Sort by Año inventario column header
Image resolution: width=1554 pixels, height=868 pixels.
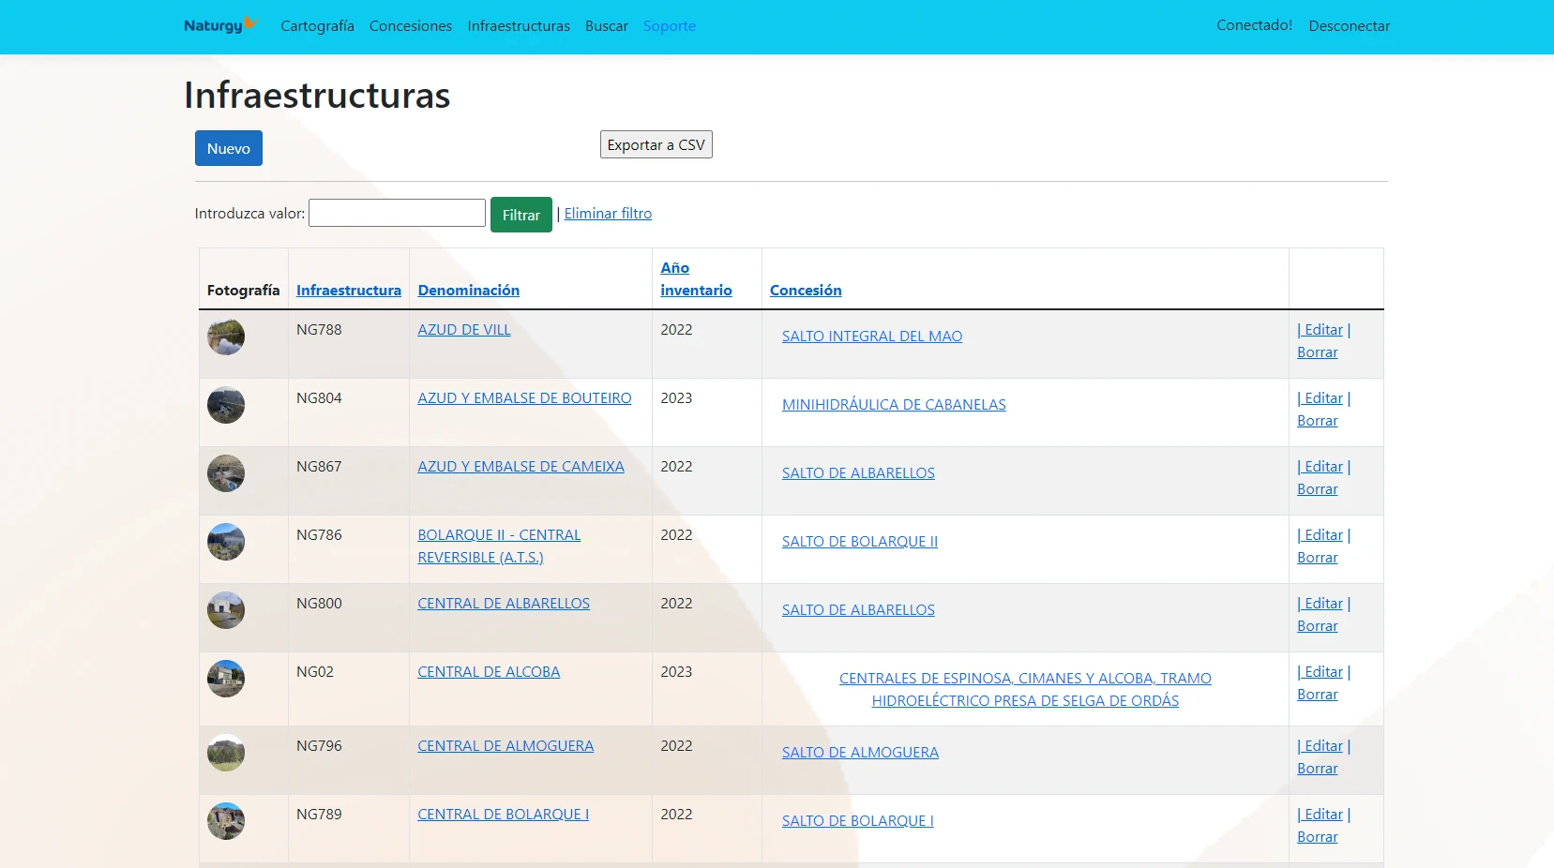(x=695, y=279)
